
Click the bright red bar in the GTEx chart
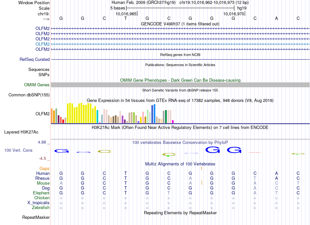pos(63,121)
